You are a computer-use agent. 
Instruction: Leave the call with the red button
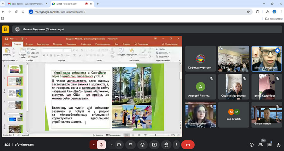tap(188, 144)
